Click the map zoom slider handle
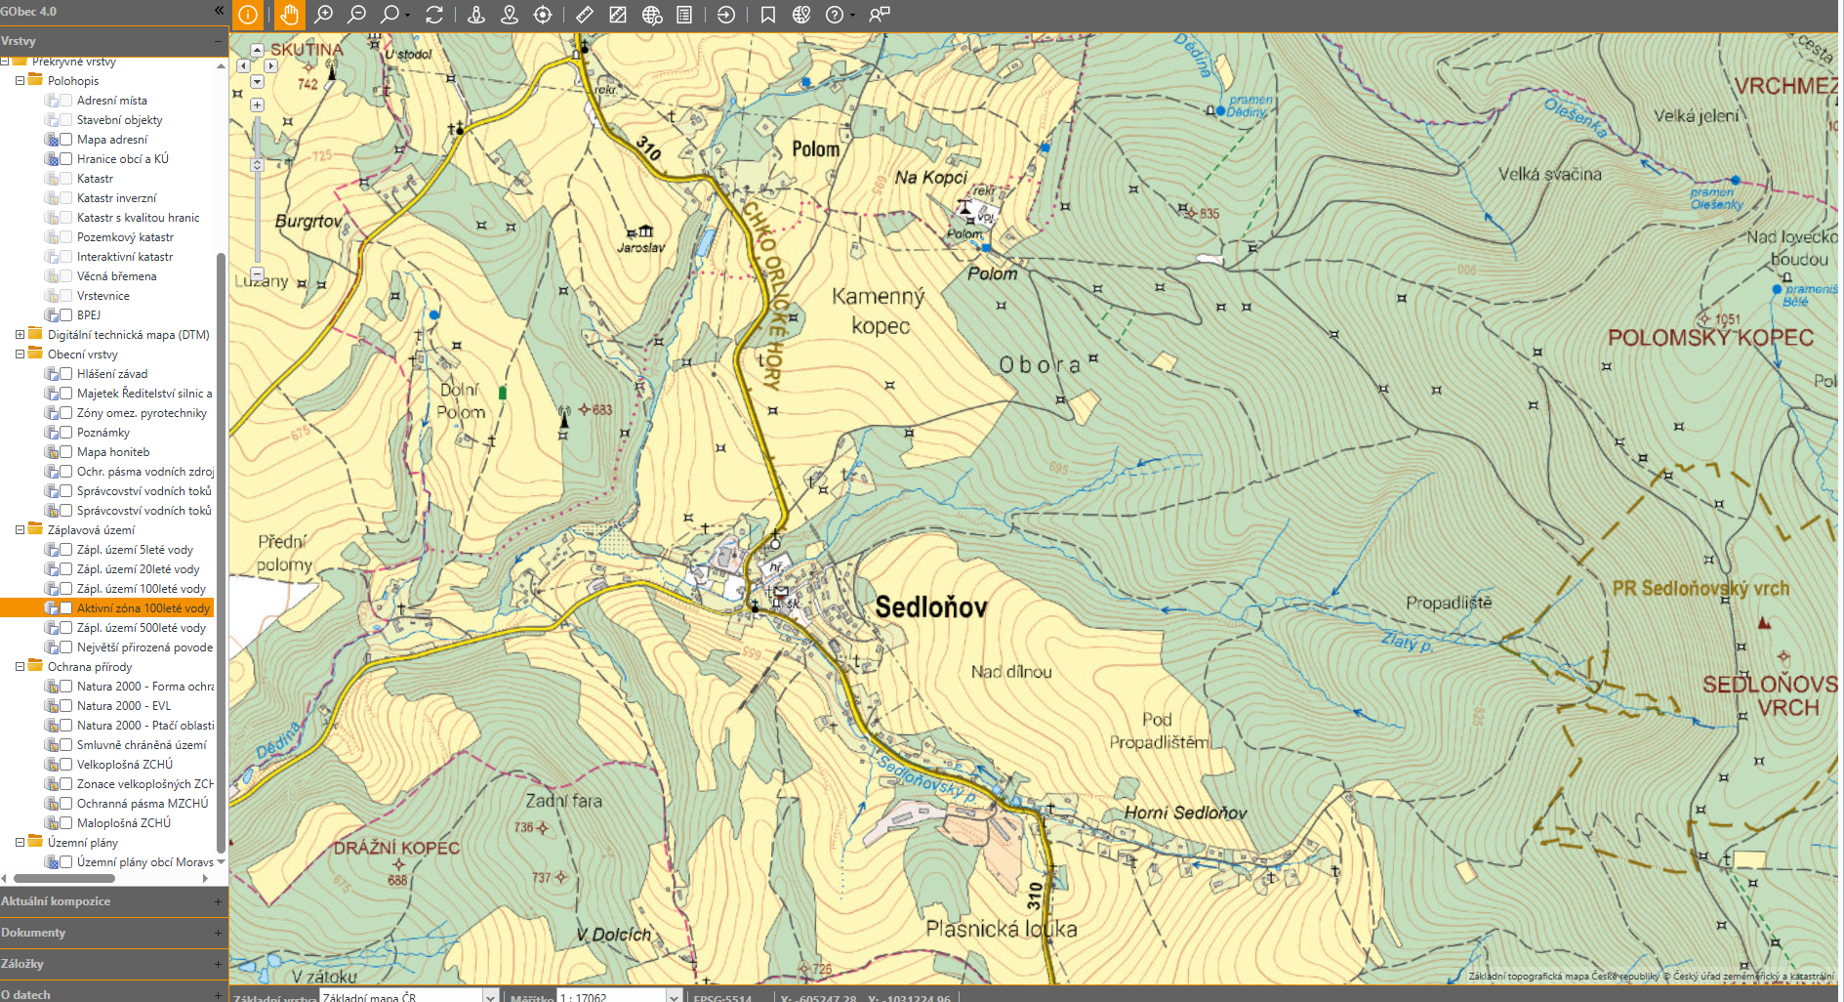Viewport: 1844px width, 1002px height. [x=257, y=165]
